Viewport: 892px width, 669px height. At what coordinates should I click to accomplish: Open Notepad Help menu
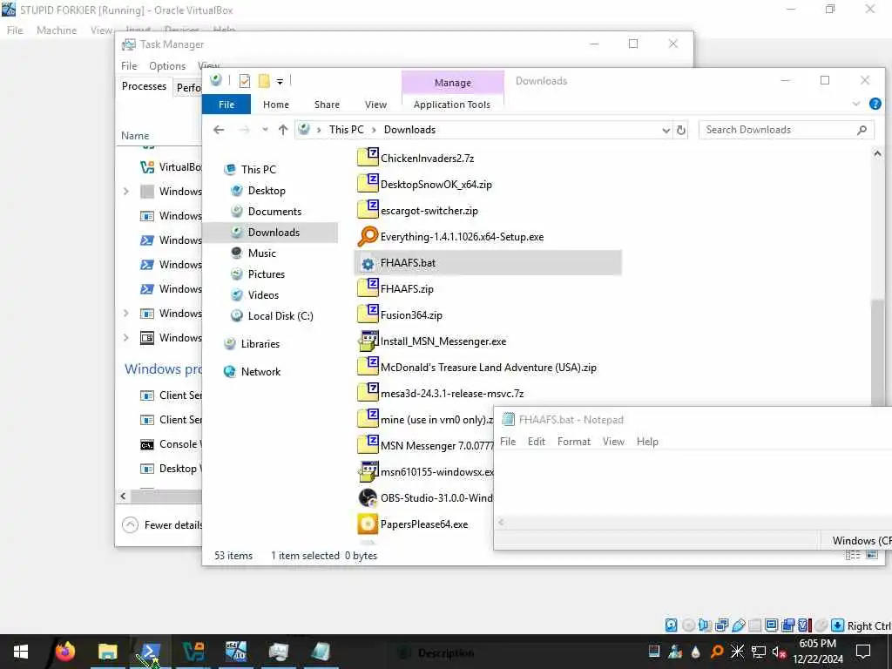[x=647, y=442]
